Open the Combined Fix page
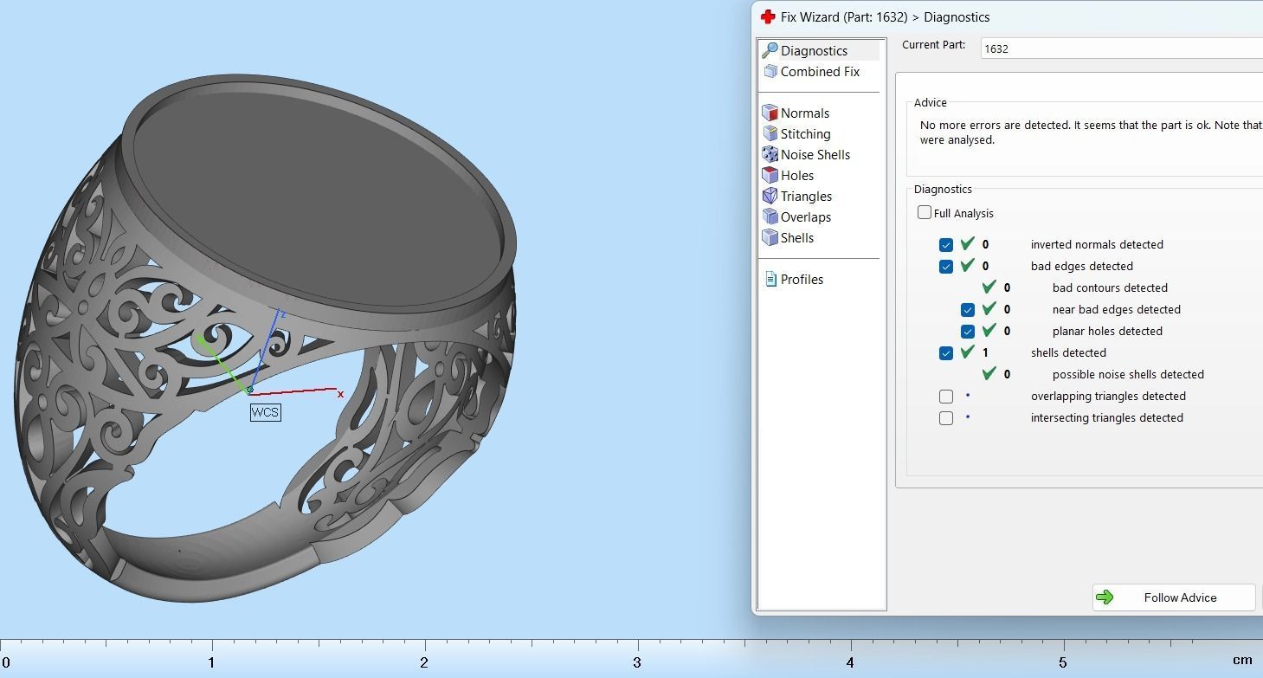 point(820,71)
